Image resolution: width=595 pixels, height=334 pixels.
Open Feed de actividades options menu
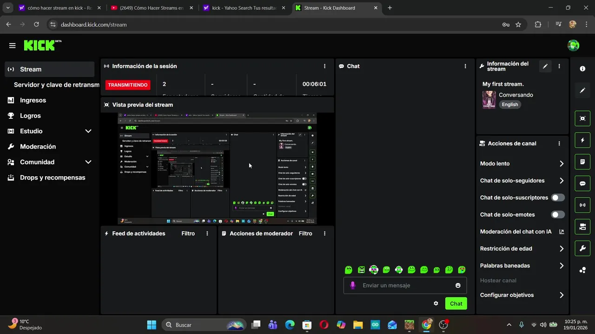point(207,233)
